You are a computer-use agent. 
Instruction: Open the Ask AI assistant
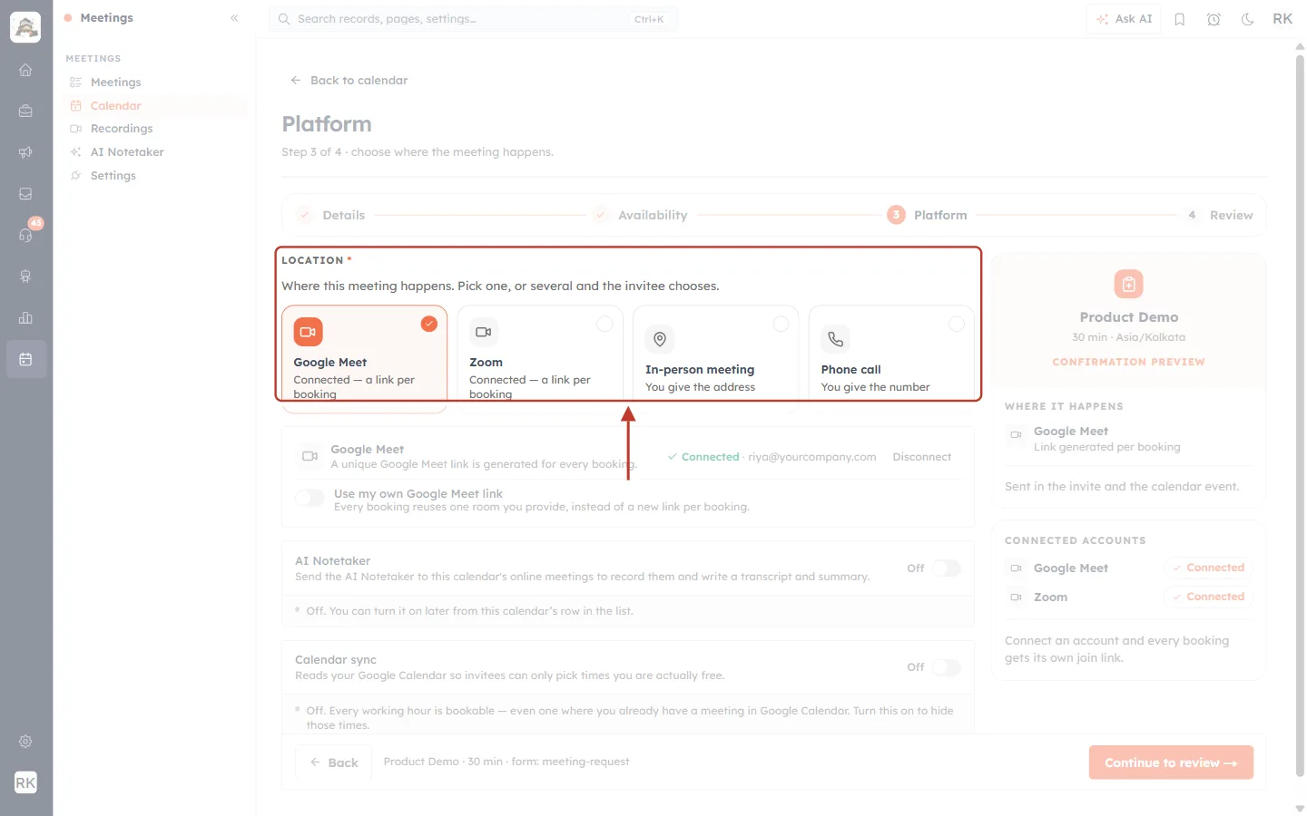1124,19
